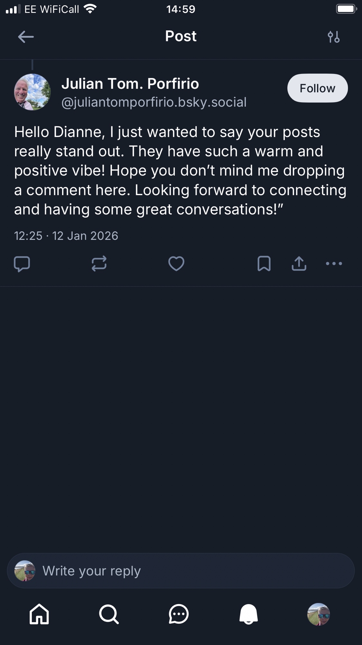Open my profile avatar tab
This screenshot has height=645, width=362.
[x=318, y=614]
